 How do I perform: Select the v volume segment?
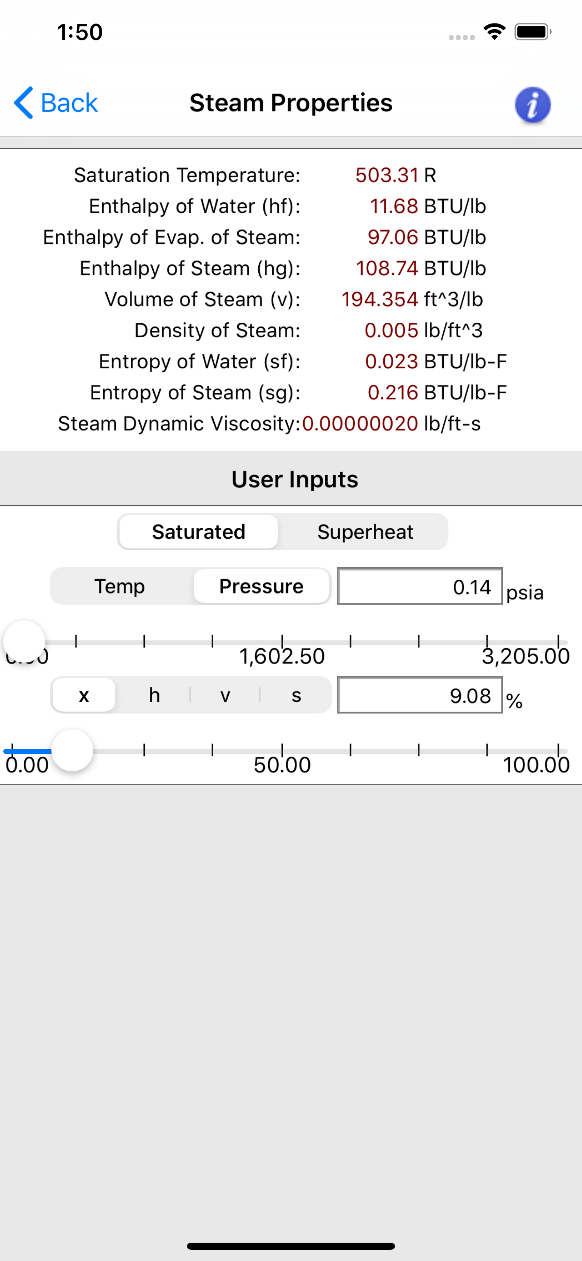click(x=225, y=695)
